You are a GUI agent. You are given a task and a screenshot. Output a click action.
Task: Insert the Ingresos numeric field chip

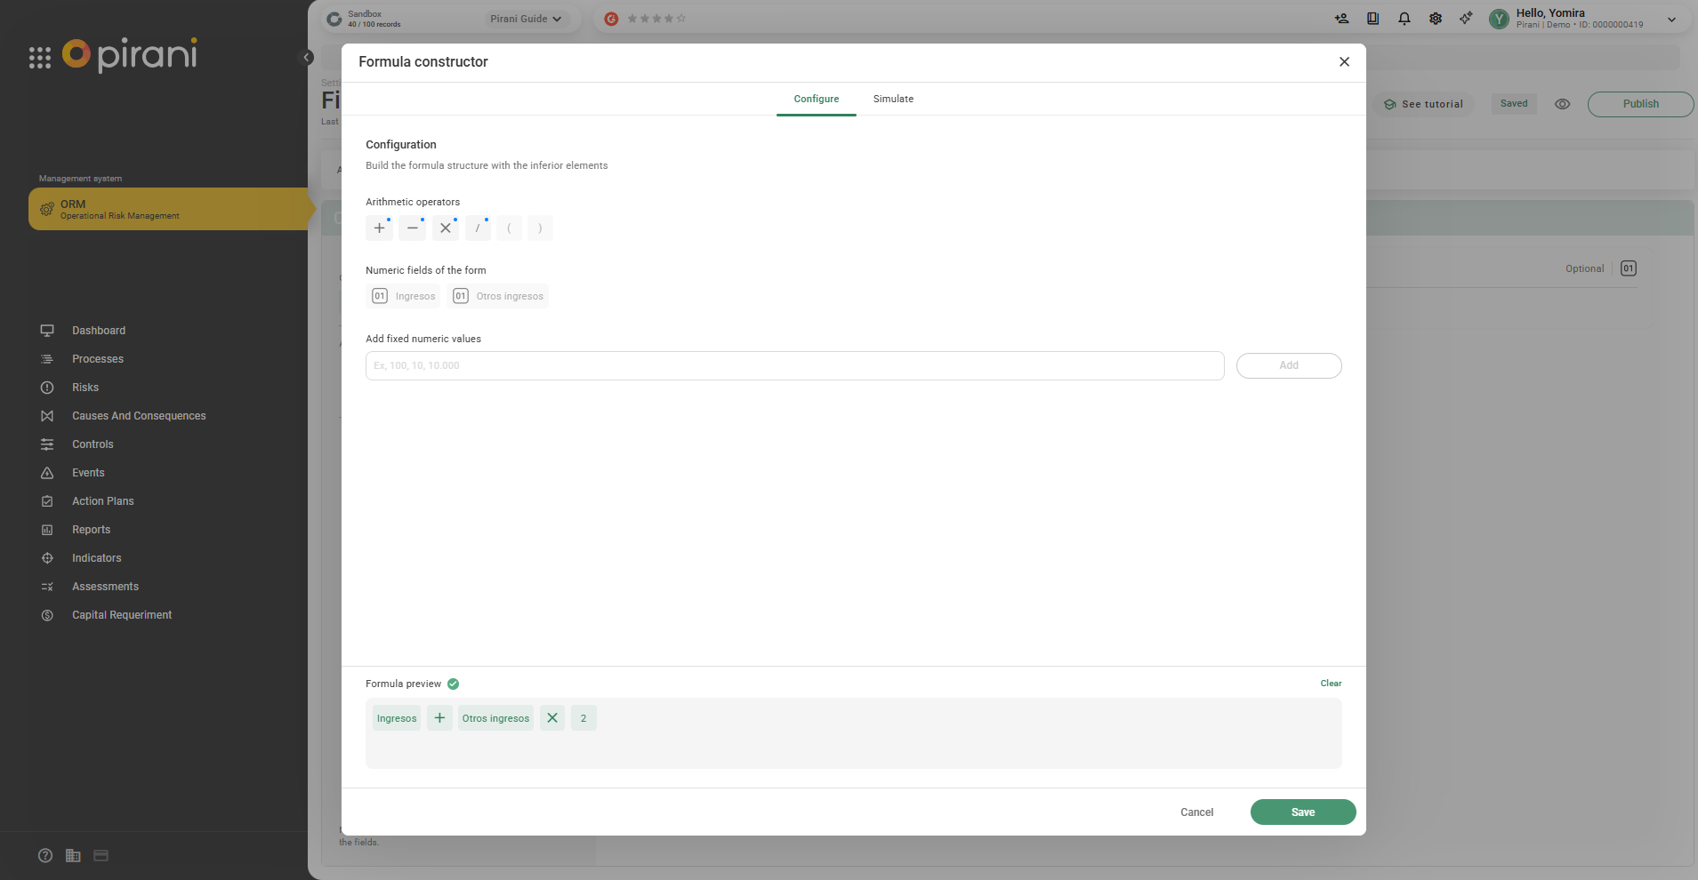click(404, 296)
